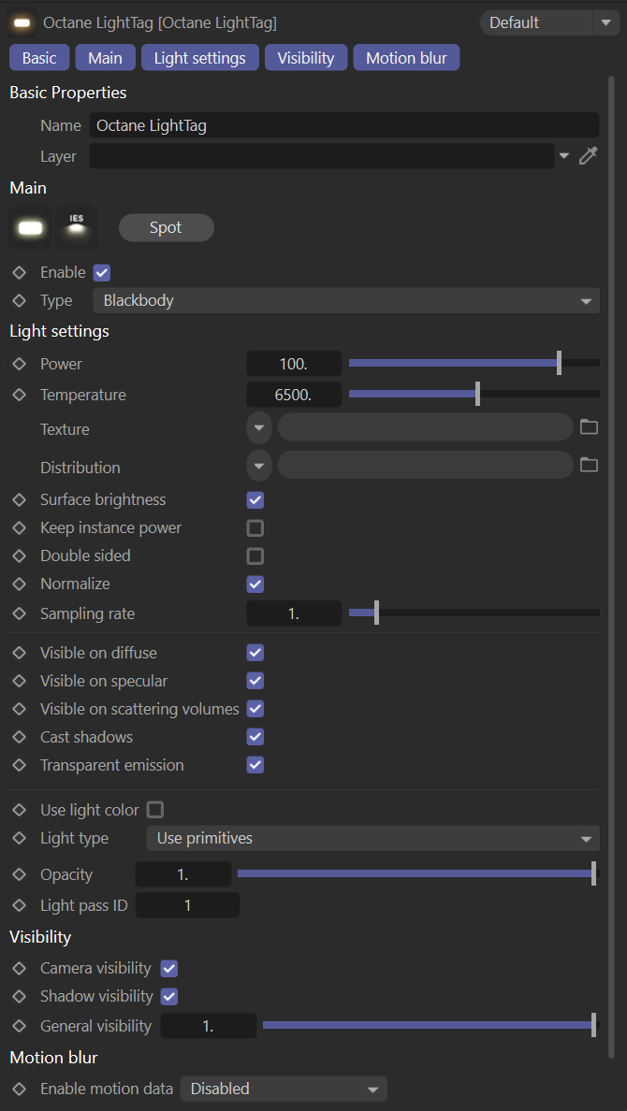Open the Distribution folder browse icon

[589, 465]
